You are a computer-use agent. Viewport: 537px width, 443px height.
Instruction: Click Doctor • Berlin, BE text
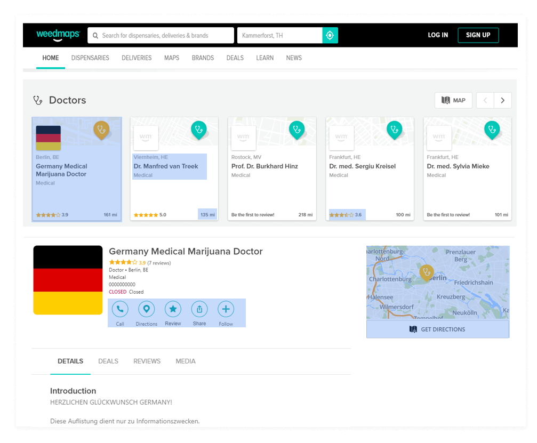click(129, 270)
